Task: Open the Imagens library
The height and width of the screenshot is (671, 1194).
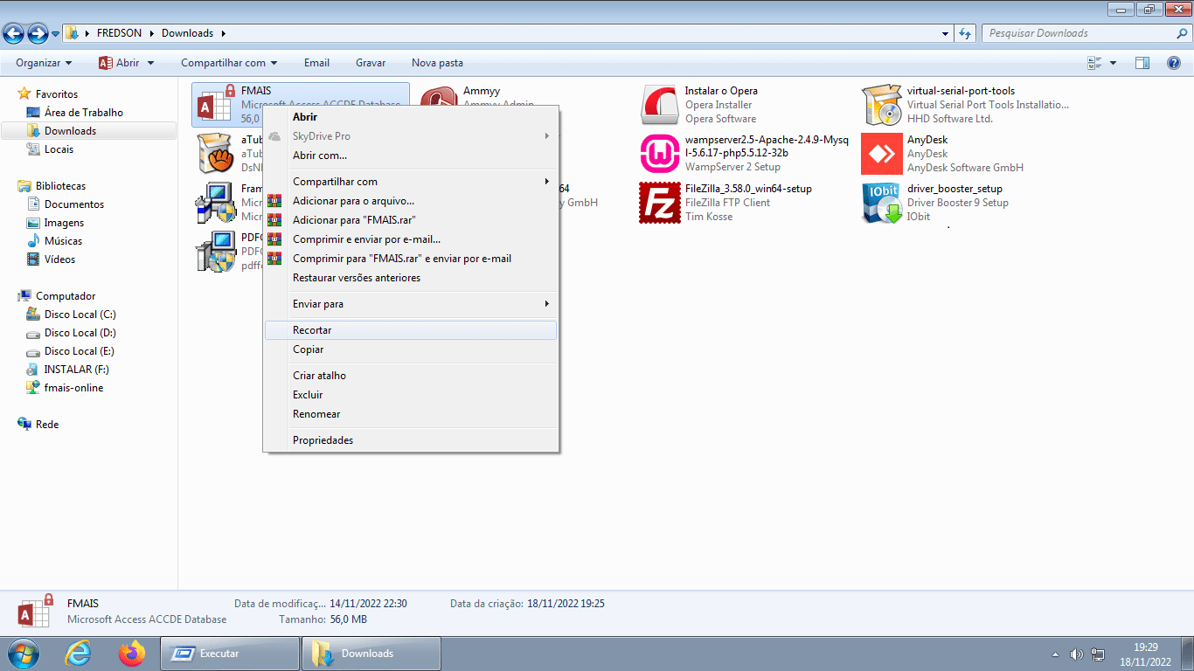Action: pos(65,223)
